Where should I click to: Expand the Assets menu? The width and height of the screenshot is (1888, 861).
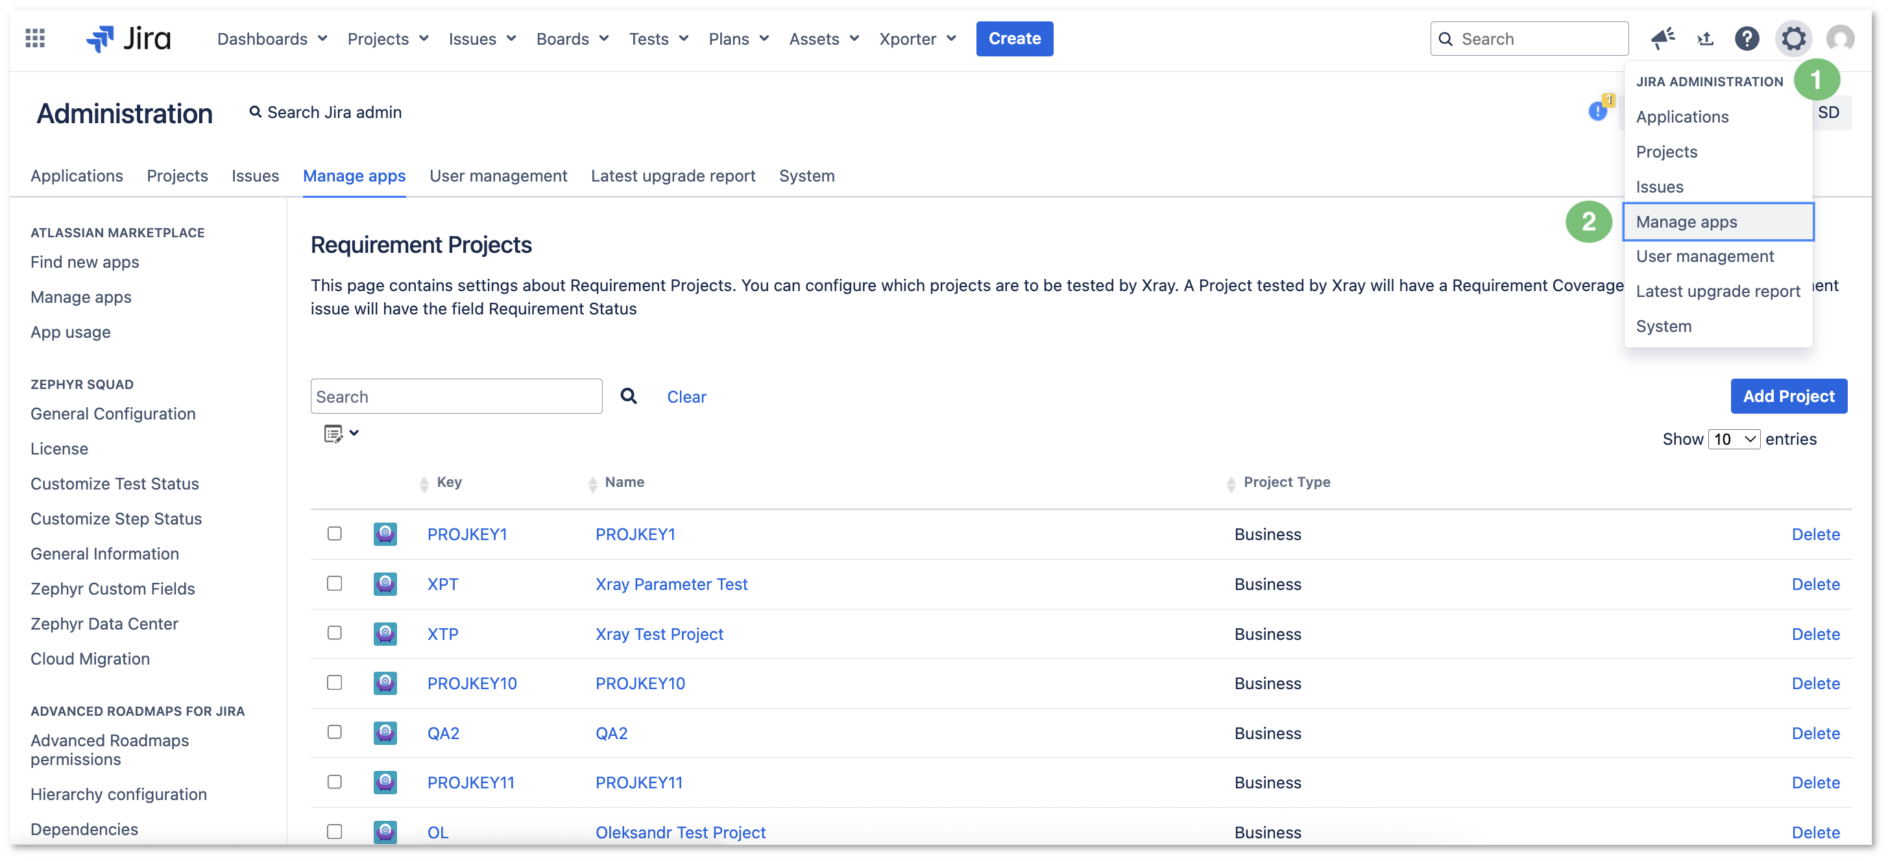(x=824, y=39)
